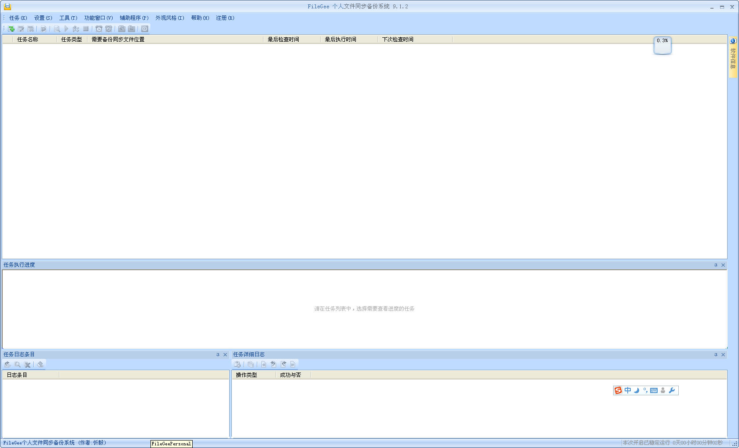Open the 外观风格(I) menu
739x448 pixels.
170,18
